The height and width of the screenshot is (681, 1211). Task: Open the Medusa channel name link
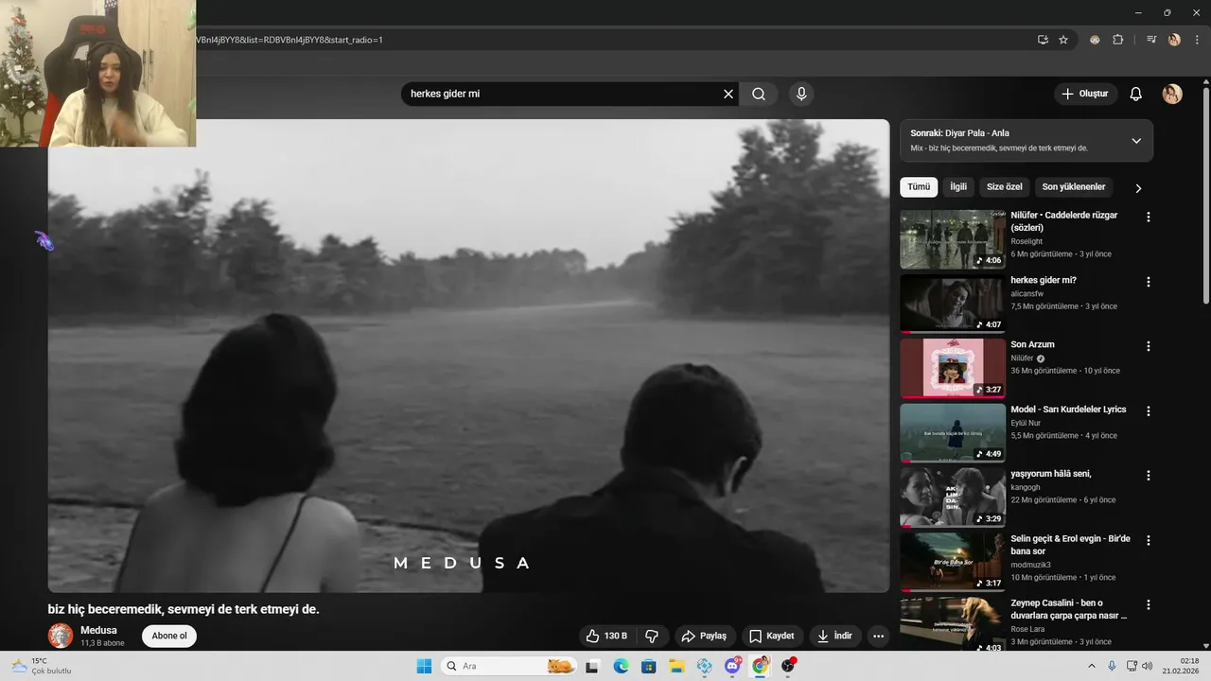pyautogui.click(x=98, y=630)
